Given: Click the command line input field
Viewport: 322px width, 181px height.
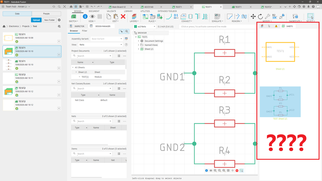Looking at the screenshot, I should pyautogui.click(x=217, y=26).
